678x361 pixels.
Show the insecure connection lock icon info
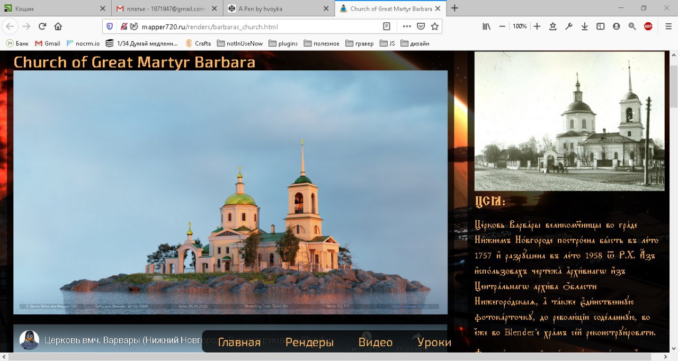pyautogui.click(x=123, y=26)
